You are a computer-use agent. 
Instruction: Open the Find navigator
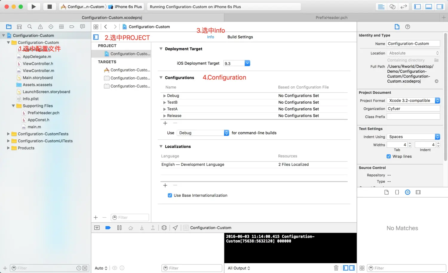tap(30, 27)
